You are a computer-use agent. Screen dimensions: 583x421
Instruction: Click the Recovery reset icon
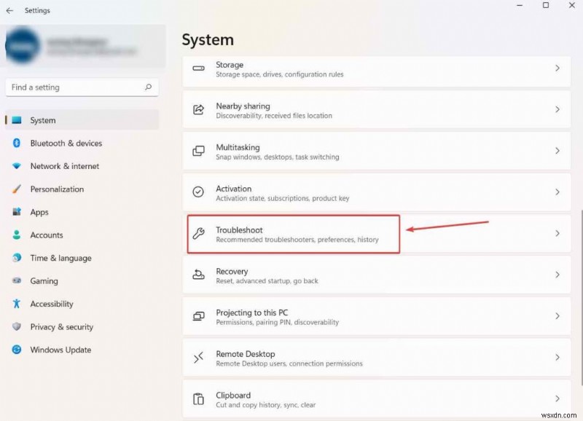[198, 275]
